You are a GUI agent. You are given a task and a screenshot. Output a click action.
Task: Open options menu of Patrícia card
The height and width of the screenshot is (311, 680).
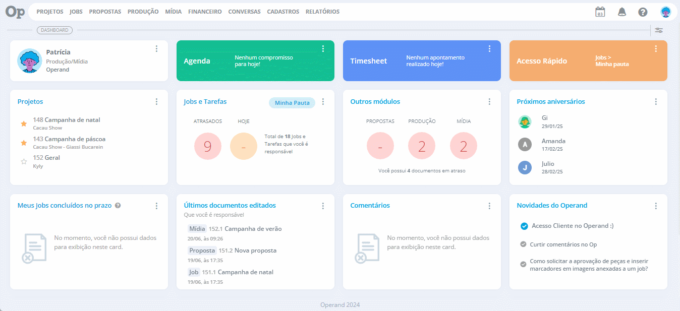pyautogui.click(x=156, y=49)
